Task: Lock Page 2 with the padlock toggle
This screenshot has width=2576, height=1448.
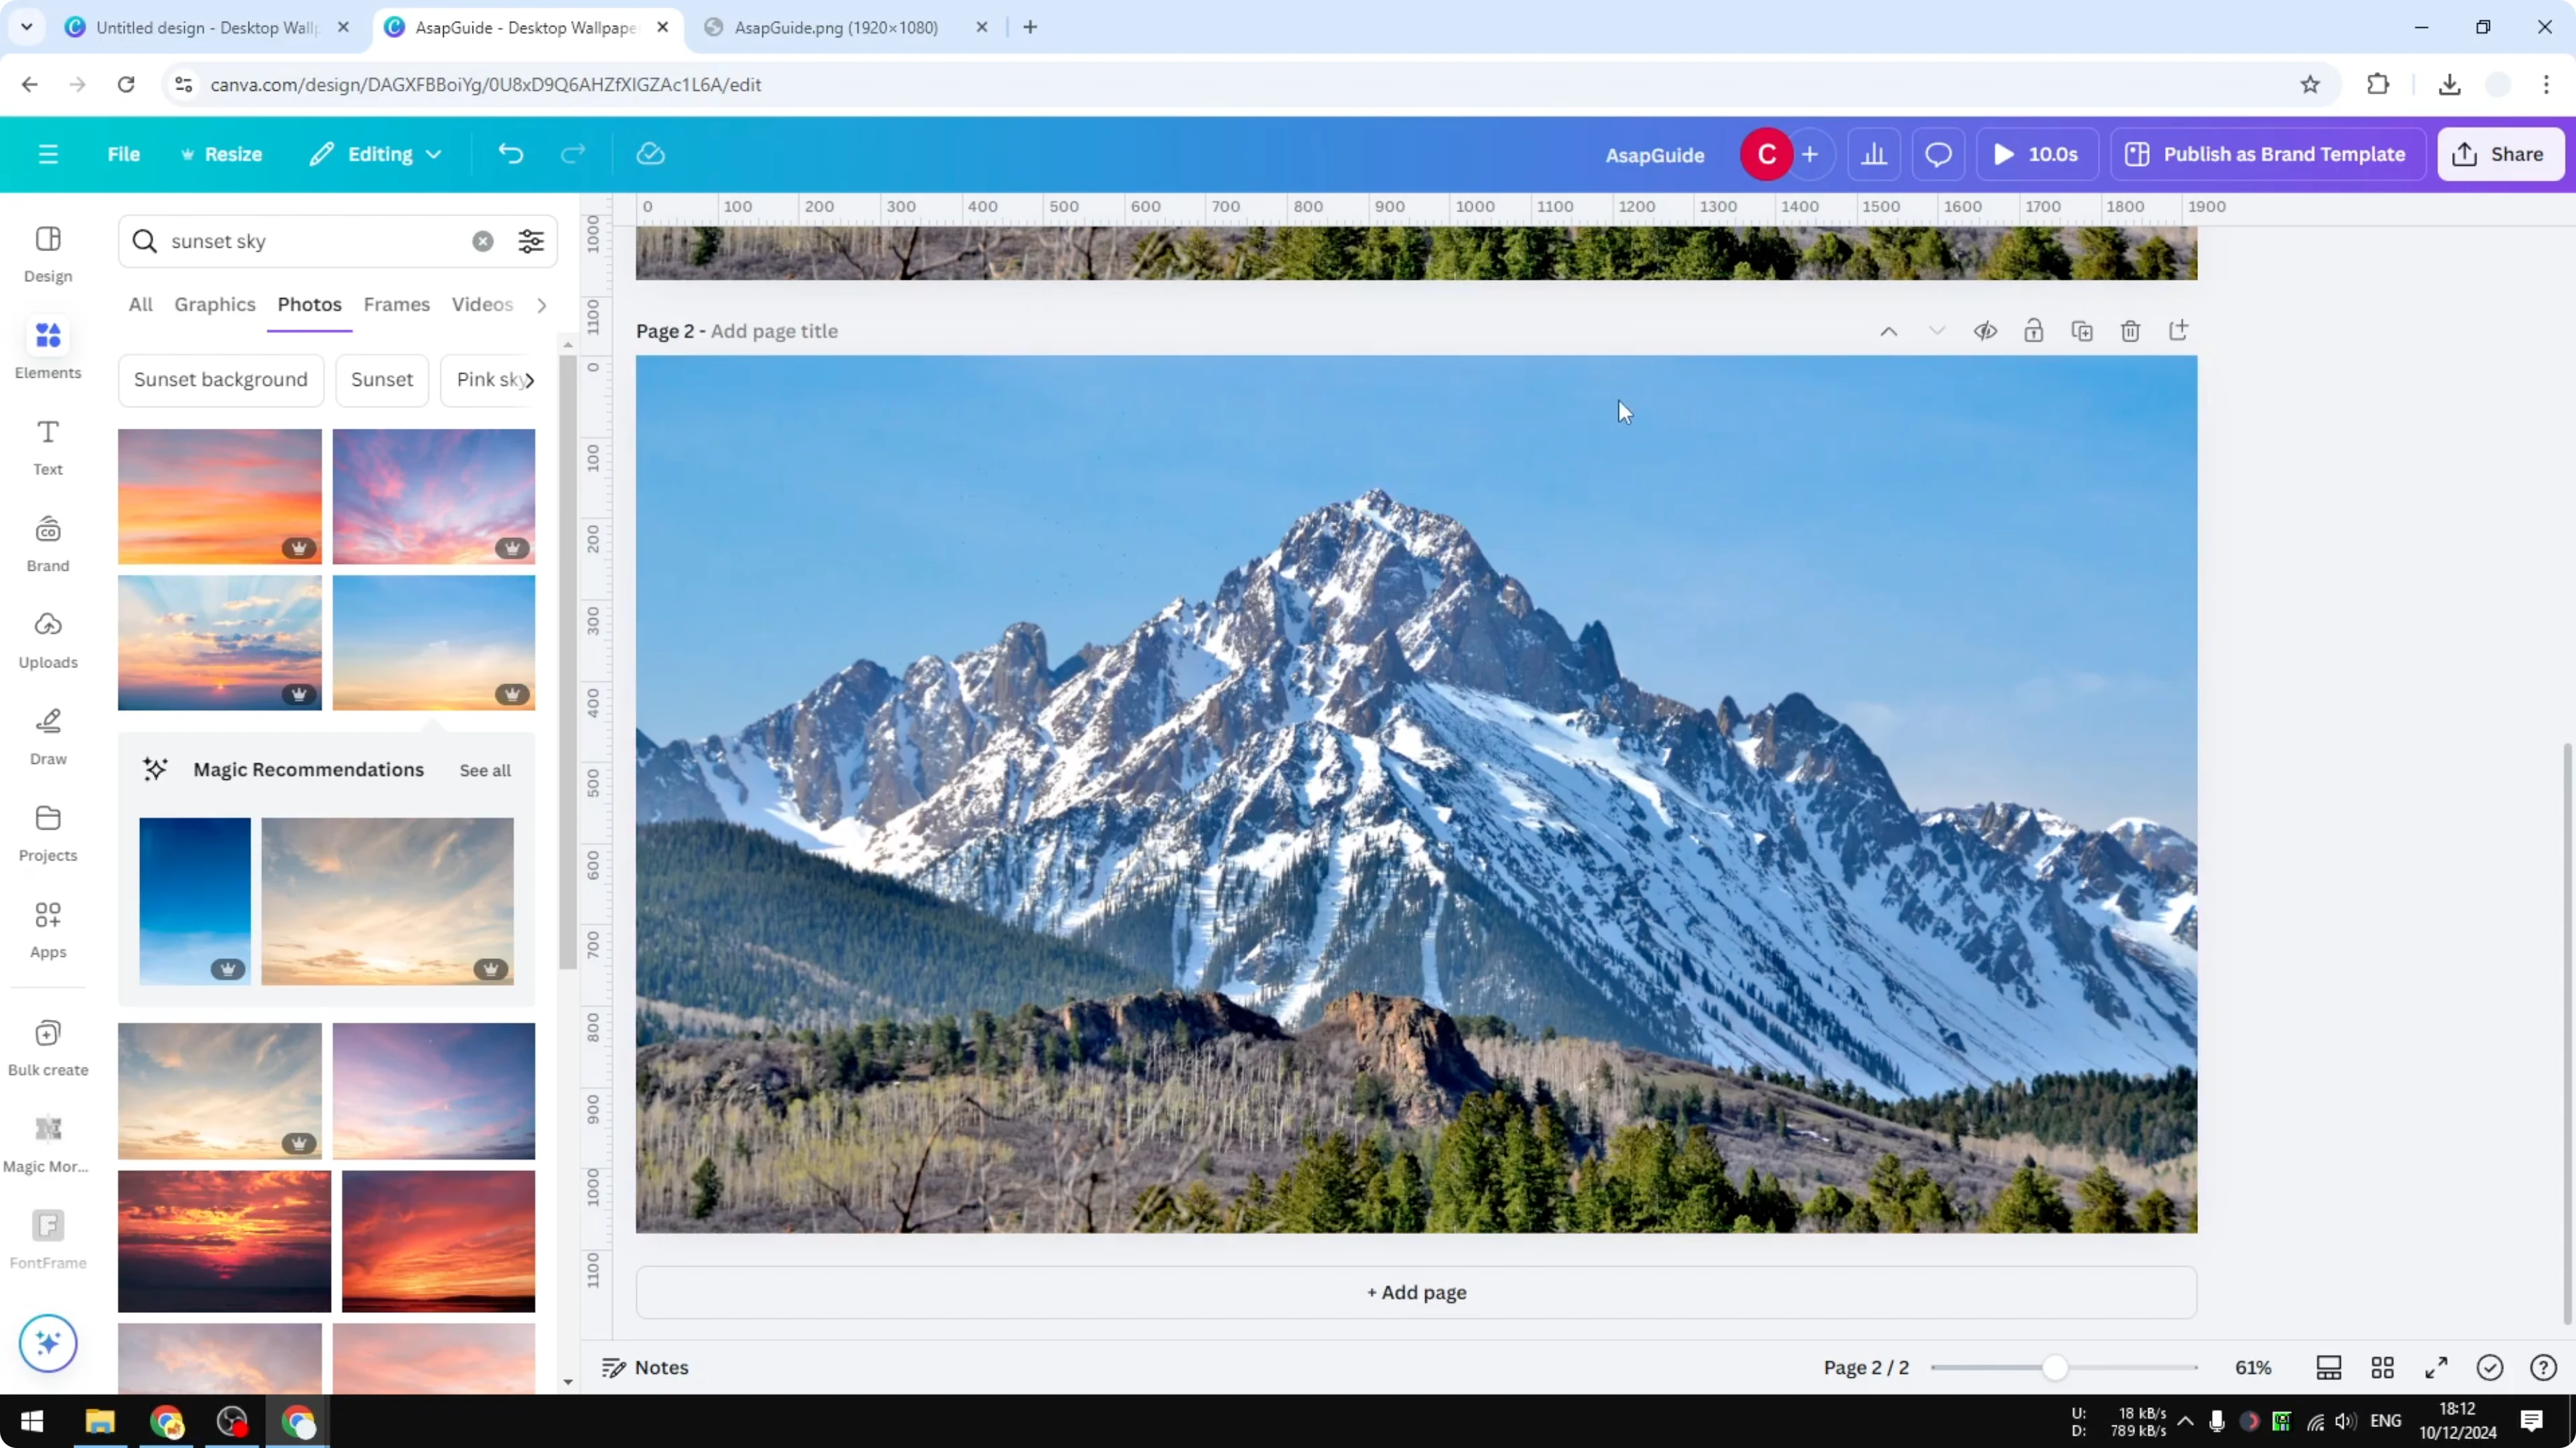Action: pos(2034,331)
